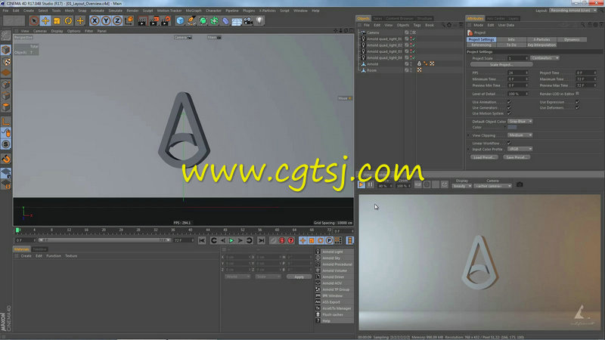Click the blue Cube primitive icon
Image resolution: width=605 pixels, height=340 pixels.
point(180,21)
